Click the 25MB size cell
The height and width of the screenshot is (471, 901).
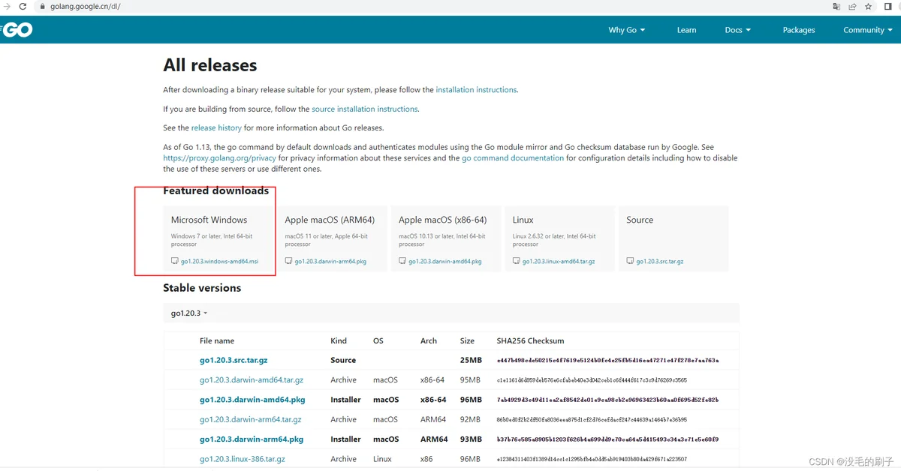[471, 361]
